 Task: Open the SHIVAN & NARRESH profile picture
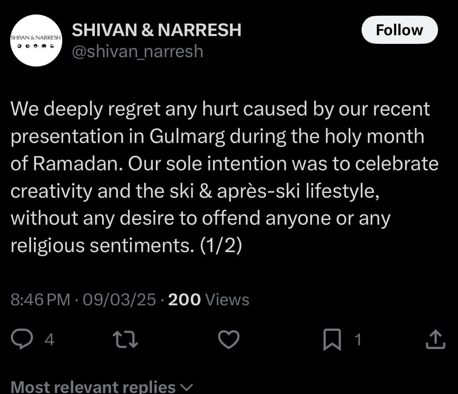pyautogui.click(x=36, y=40)
